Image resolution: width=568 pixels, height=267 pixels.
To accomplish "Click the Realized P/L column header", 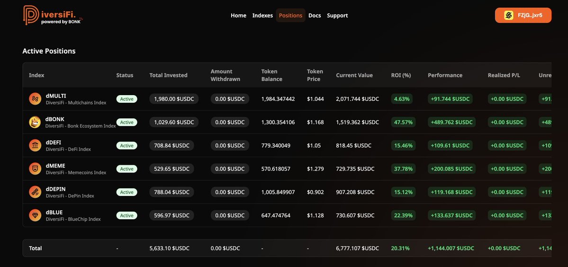I will pos(504,75).
